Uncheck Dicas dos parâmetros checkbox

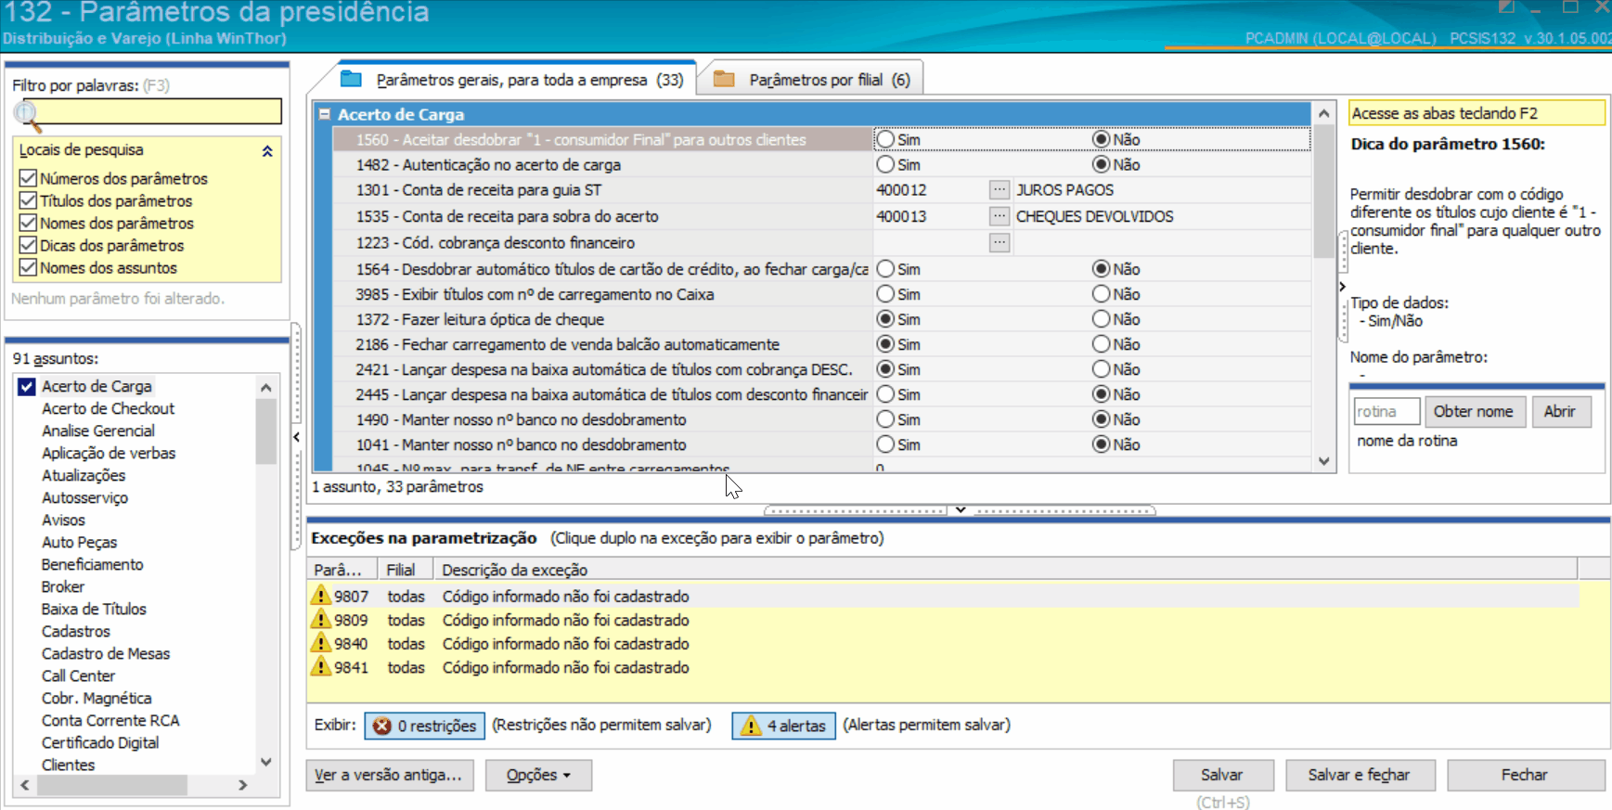pyautogui.click(x=28, y=245)
